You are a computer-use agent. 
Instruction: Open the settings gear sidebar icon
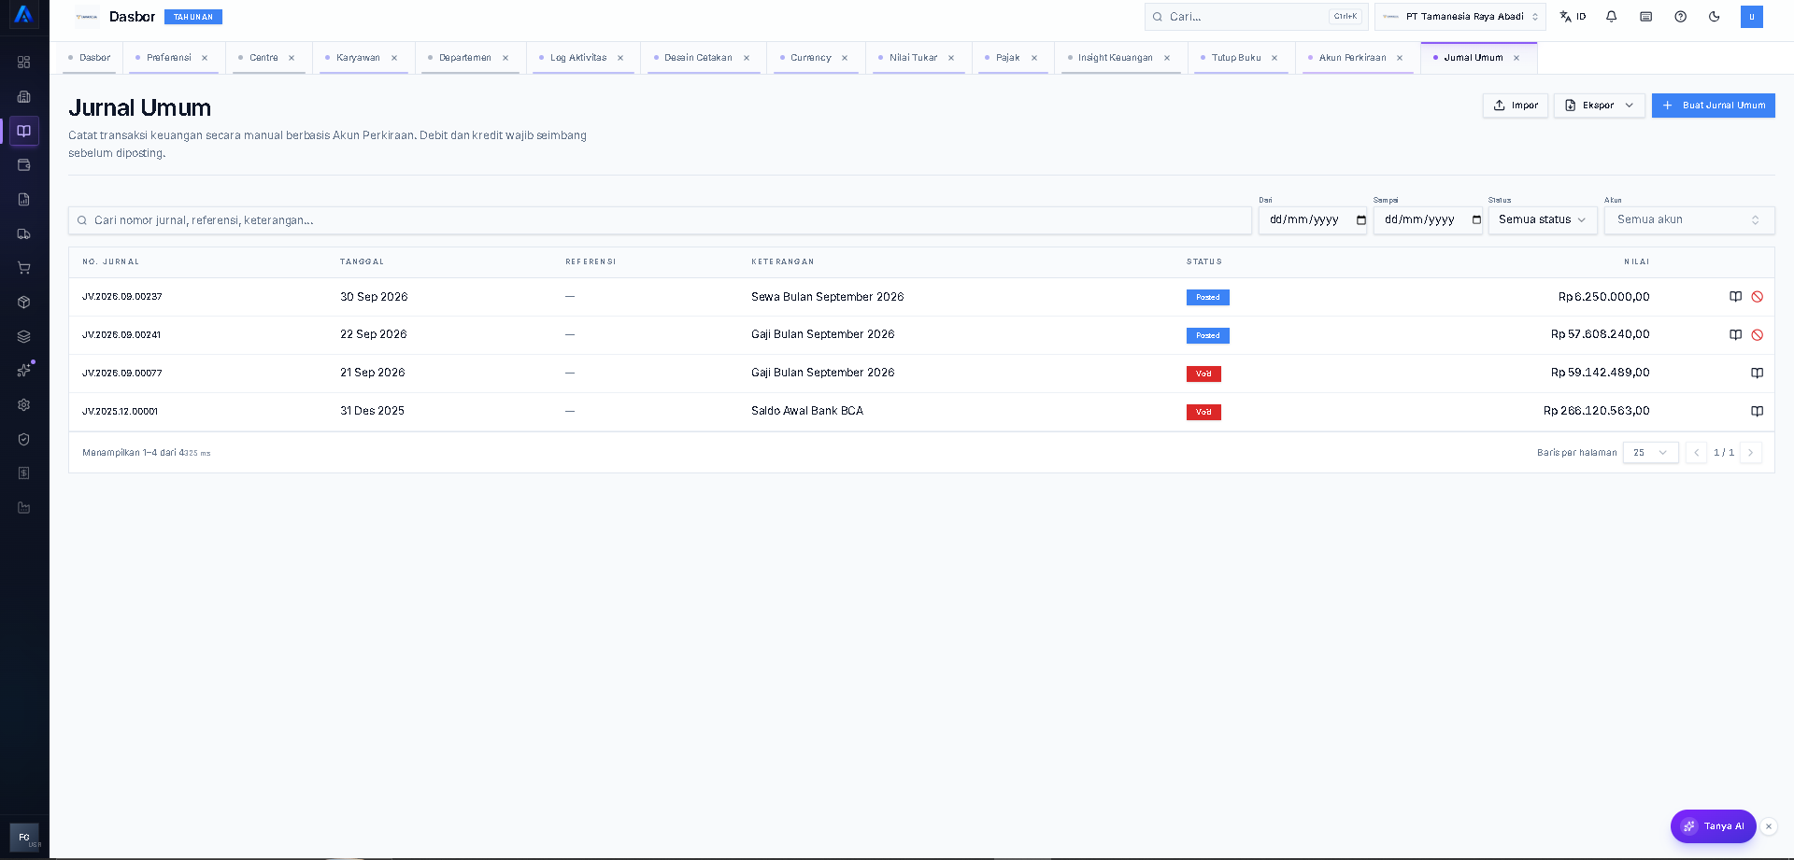tap(24, 405)
